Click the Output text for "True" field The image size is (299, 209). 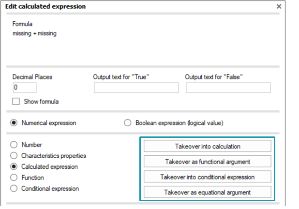(136, 88)
